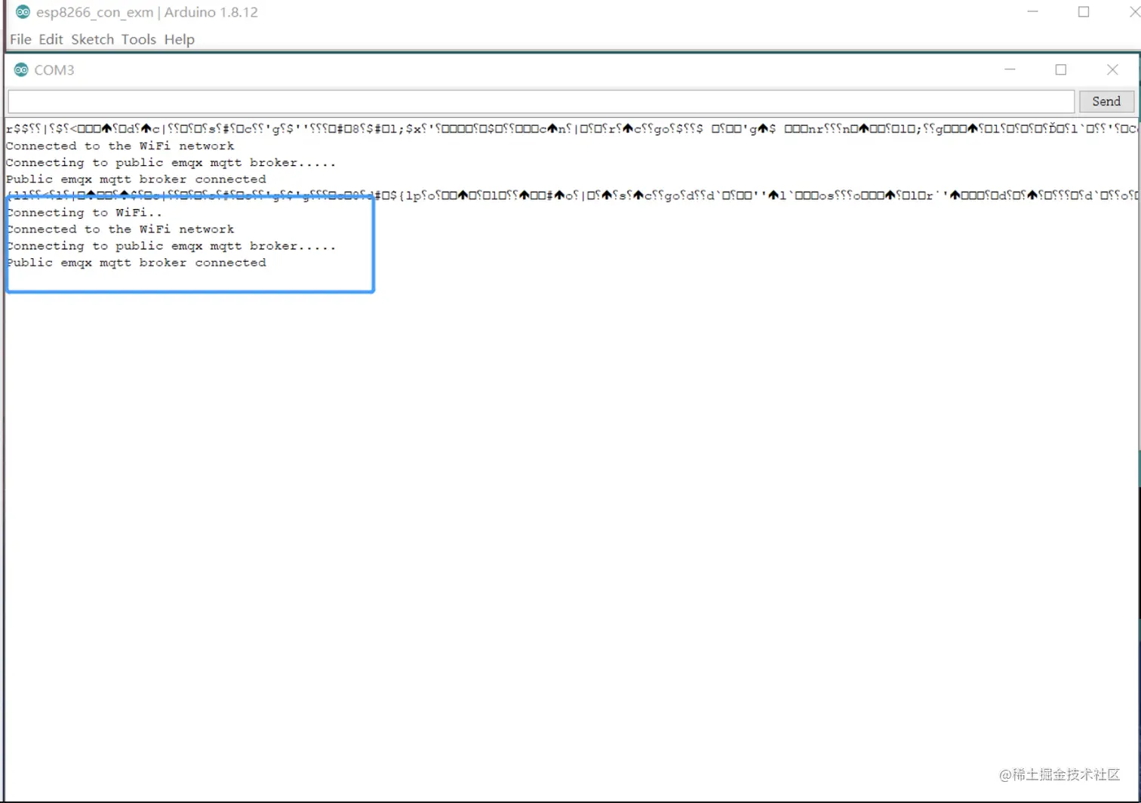Click first 'Public emqx mqtt broker connected' line
This screenshot has height=803, width=1141.
pyautogui.click(x=136, y=180)
